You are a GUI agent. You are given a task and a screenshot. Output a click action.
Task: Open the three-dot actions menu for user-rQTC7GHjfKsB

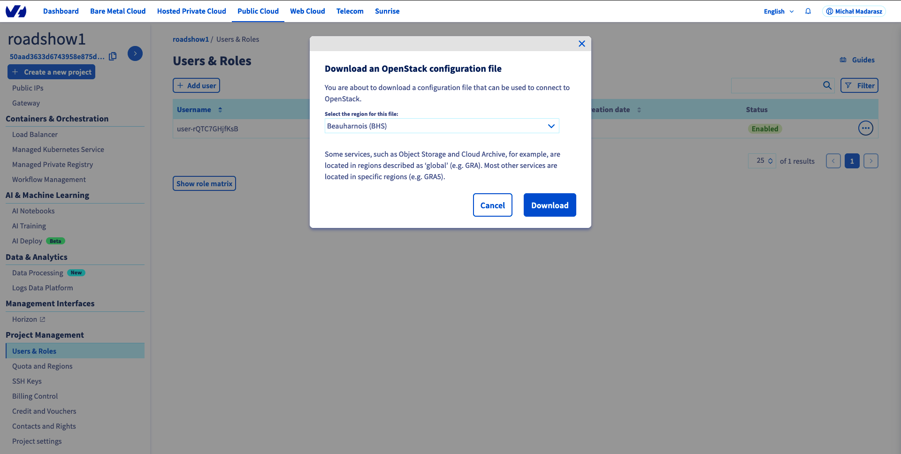(866, 128)
